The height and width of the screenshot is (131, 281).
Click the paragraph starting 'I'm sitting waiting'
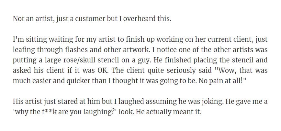[140, 60]
